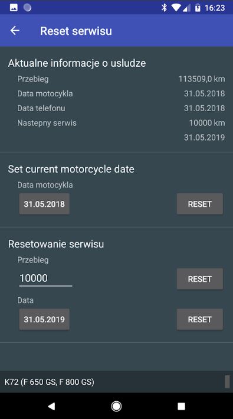Tap the K72 (F 650 GS, F 800 GS) bar

click(117, 382)
